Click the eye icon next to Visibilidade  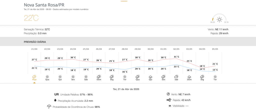(170, 106)
